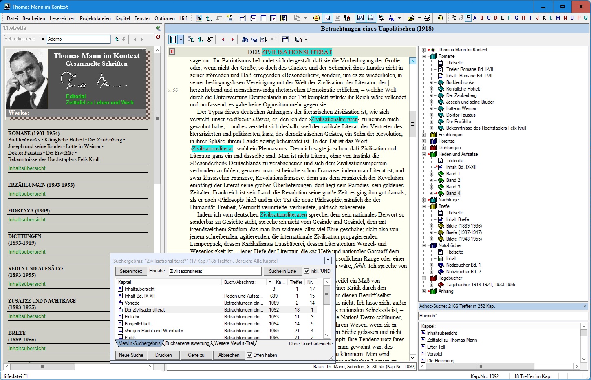
Task: Click the binoculars search icon above text
Action: click(x=245, y=40)
